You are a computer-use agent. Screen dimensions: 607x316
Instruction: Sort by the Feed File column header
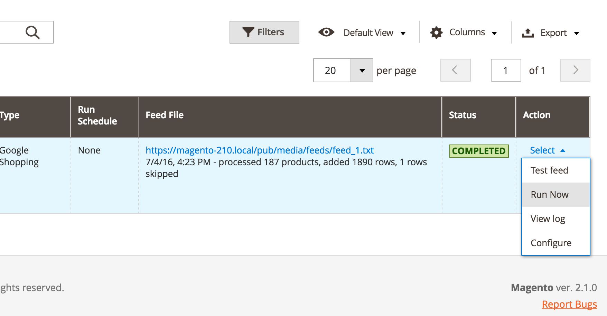coord(290,117)
